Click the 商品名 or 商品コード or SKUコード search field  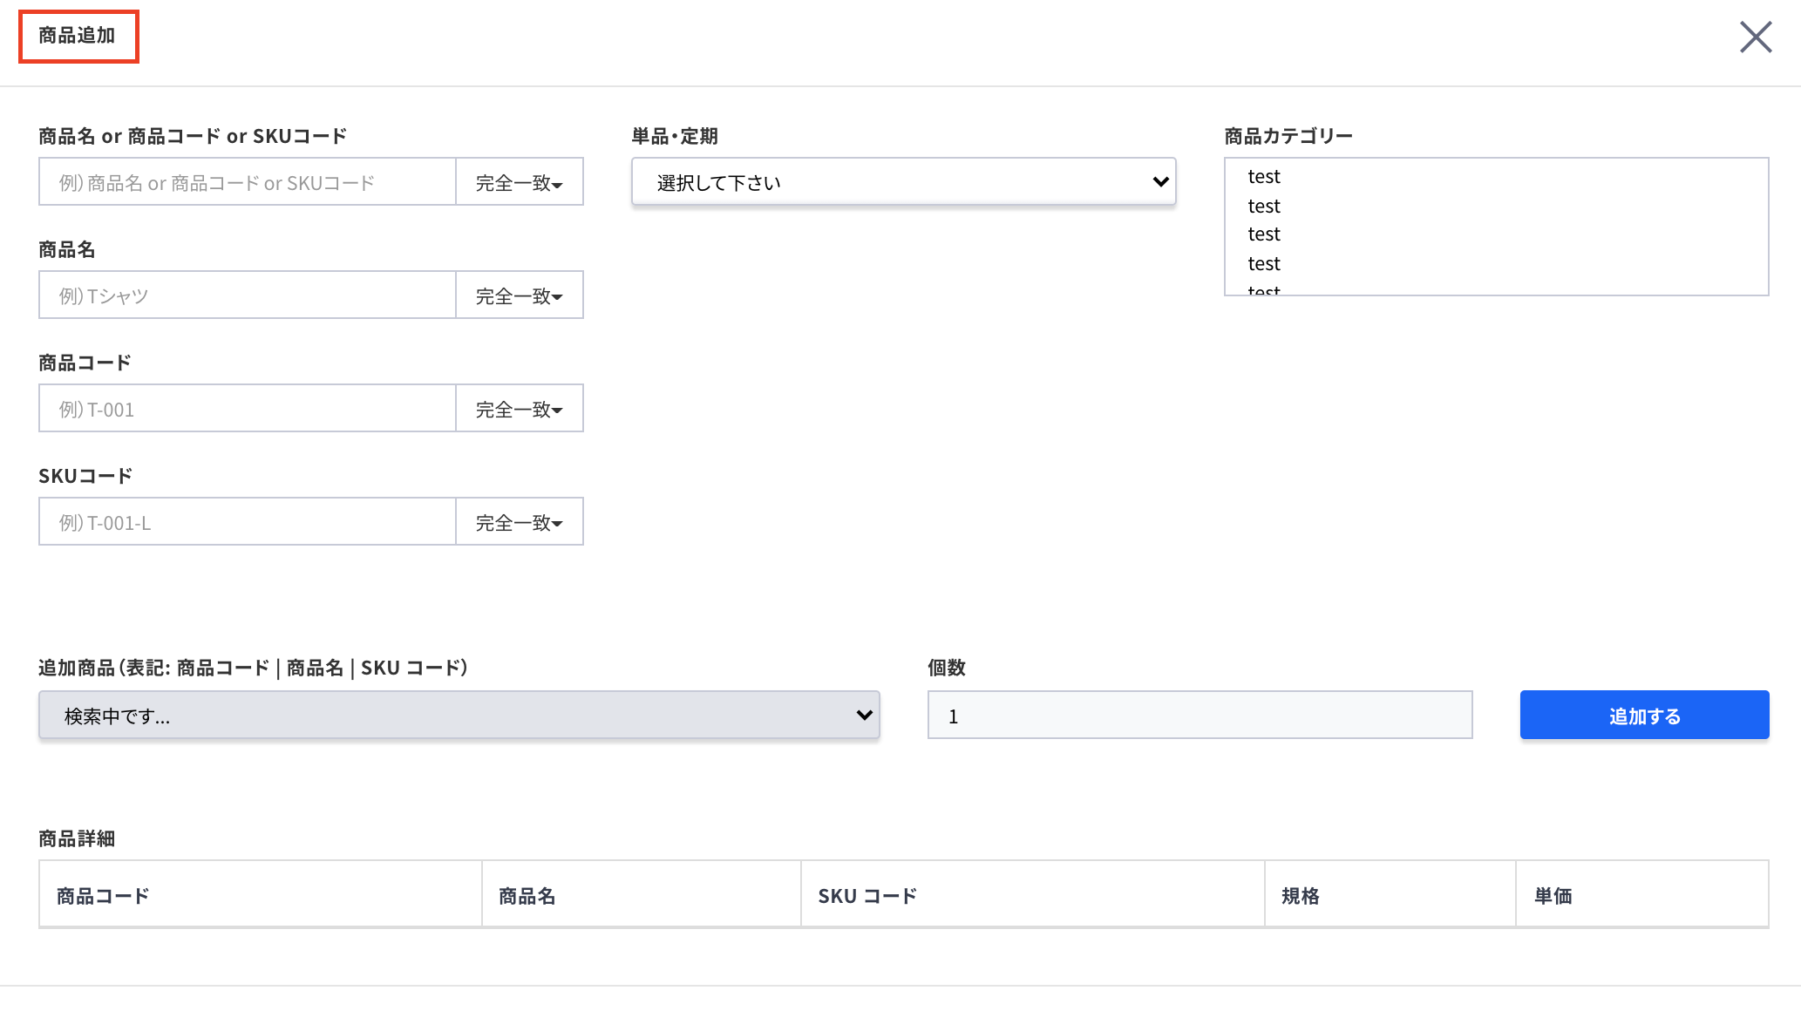coord(248,181)
